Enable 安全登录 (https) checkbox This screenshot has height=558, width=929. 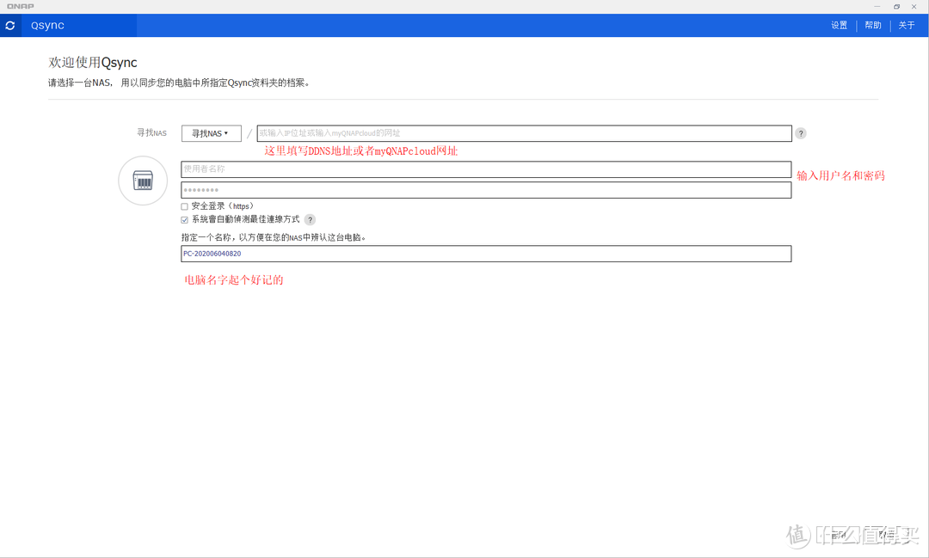point(184,206)
